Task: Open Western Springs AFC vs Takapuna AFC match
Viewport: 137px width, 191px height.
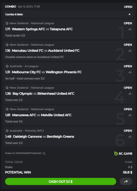Action: 42,29
